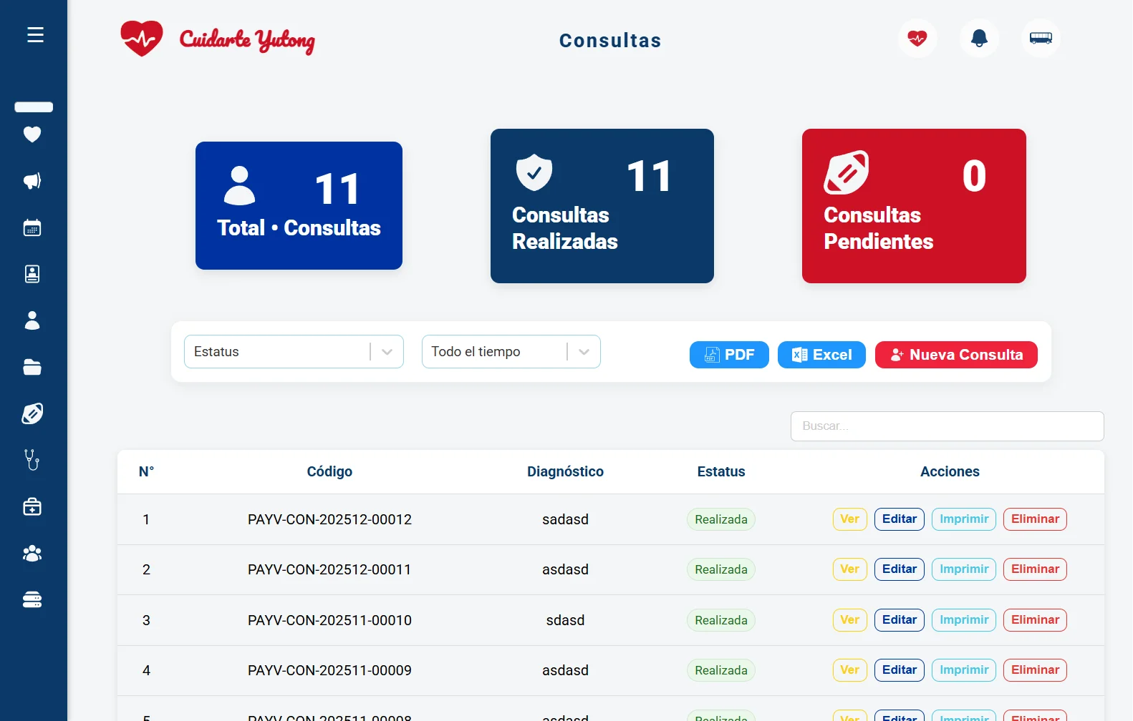The image size is (1133, 721).
Task: Open the hamburger menu in sidebar
Action: (35, 34)
